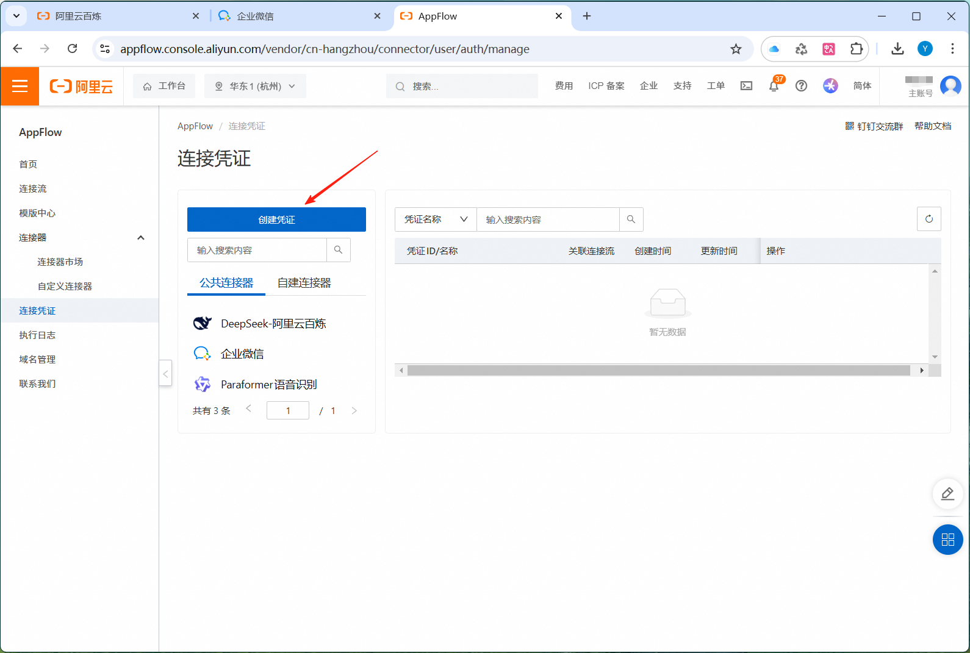
Task: Switch to 公共连接器 tab
Action: pos(226,283)
